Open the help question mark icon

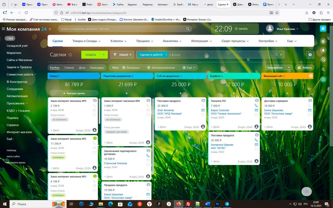(323, 29)
